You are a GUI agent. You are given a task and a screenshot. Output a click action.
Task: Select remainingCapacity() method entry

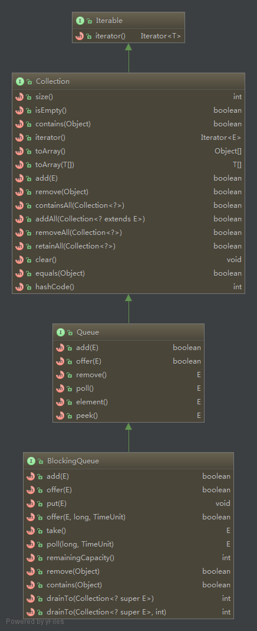pos(128,558)
